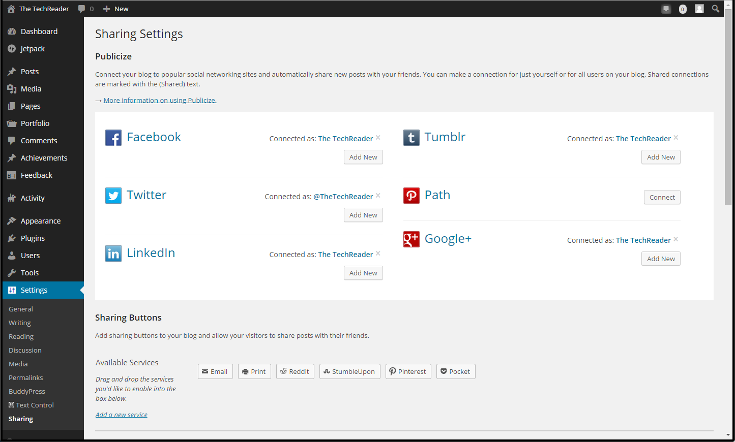Viewport: 735px width, 442px height.
Task: Click Add New under Facebook
Action: click(363, 157)
